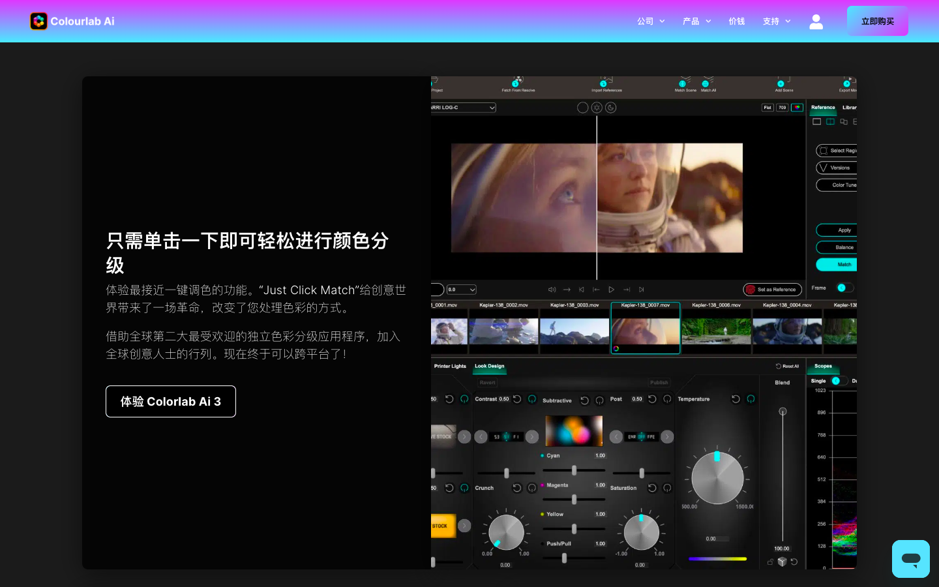Expand the 产品 menu
Screen dimensions: 939x587
tap(696, 22)
